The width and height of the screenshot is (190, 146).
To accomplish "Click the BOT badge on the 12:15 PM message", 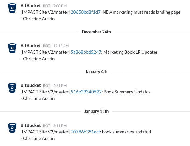I will coord(47,46).
